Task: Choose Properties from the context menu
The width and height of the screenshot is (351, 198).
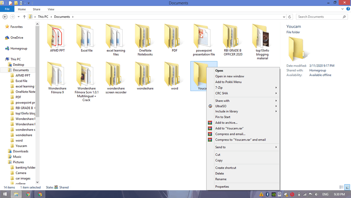Action: coord(222,186)
